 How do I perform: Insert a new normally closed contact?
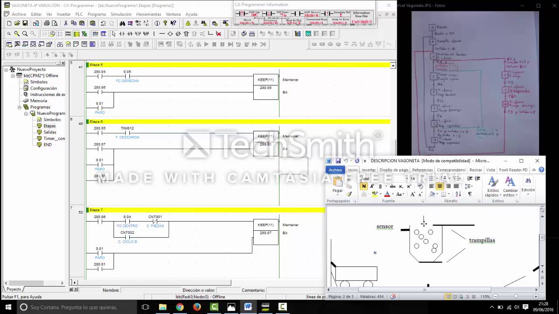click(130, 34)
